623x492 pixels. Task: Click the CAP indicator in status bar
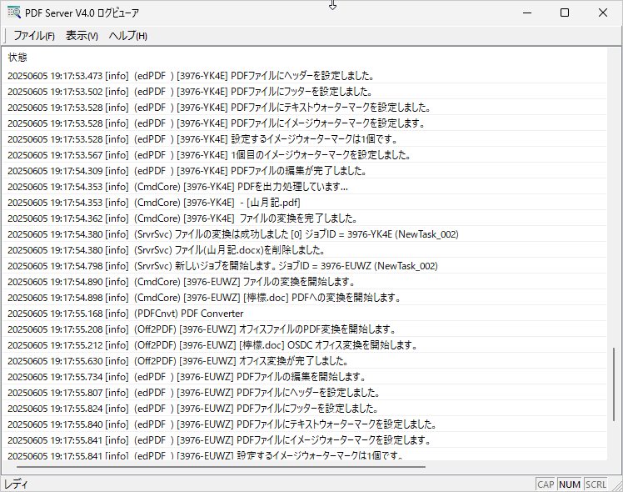(x=546, y=484)
